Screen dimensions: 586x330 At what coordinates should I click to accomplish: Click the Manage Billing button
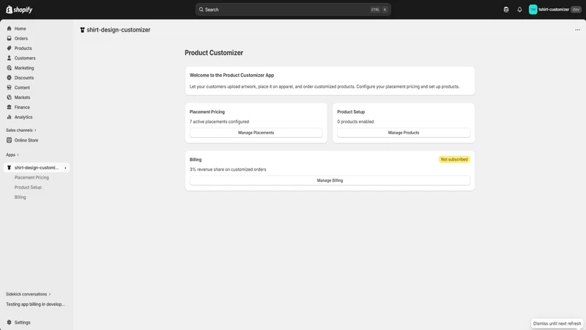pyautogui.click(x=330, y=180)
